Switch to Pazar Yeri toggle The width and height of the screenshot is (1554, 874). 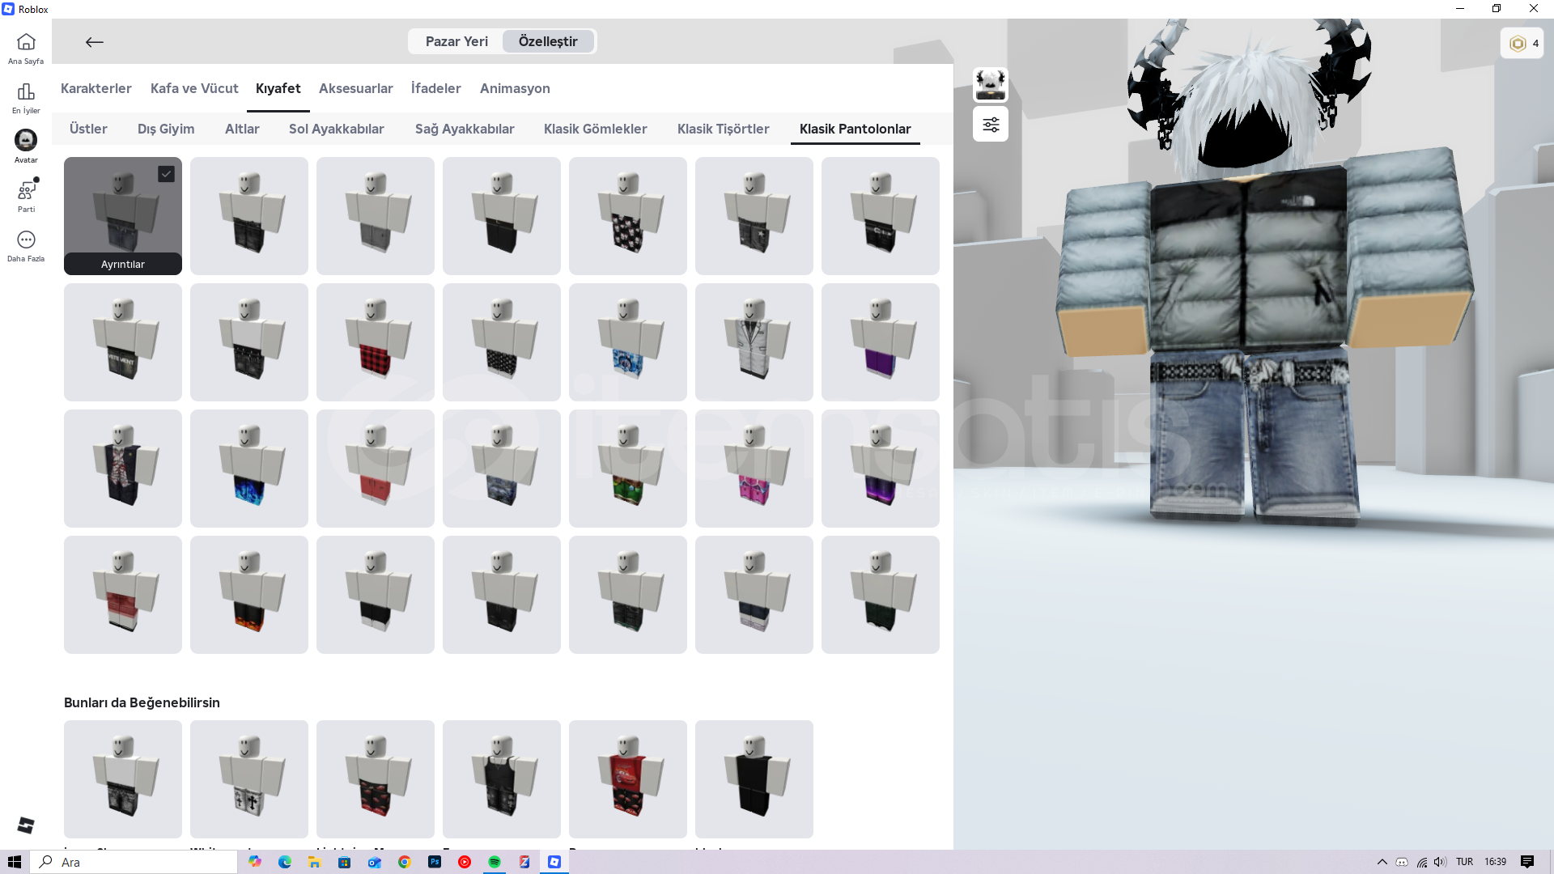(x=456, y=41)
